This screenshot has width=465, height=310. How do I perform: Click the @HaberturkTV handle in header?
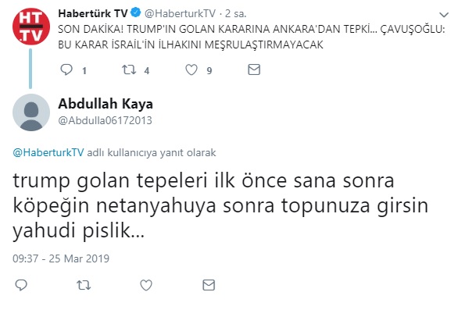point(180,13)
